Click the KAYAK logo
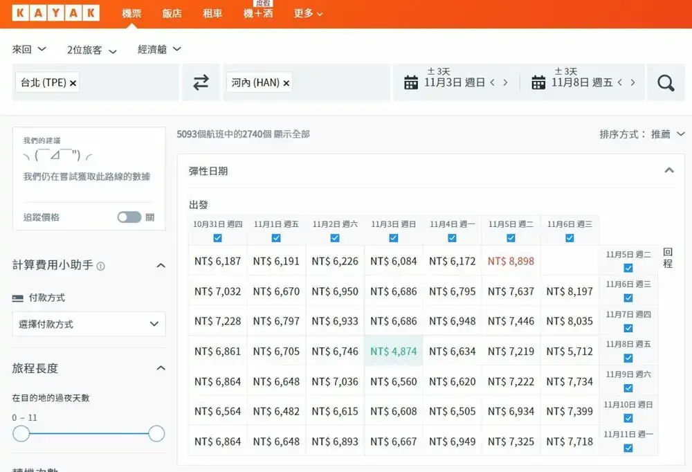This screenshot has height=472, width=692. [55, 13]
